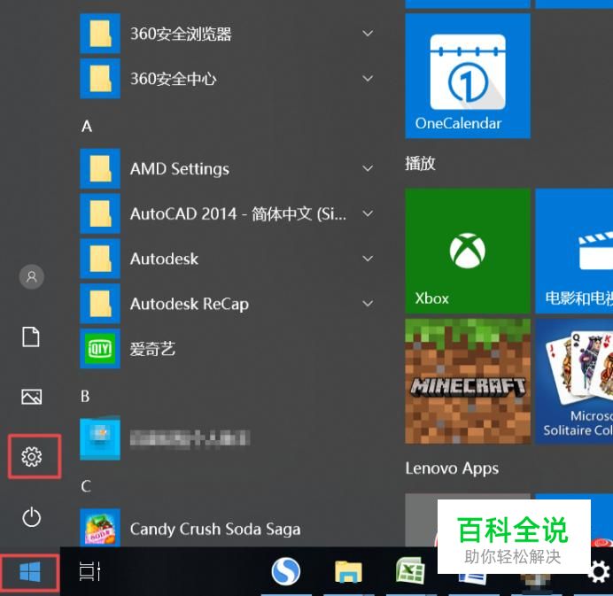Open Excel from the taskbar
This screenshot has height=596, width=613.
pos(410,570)
